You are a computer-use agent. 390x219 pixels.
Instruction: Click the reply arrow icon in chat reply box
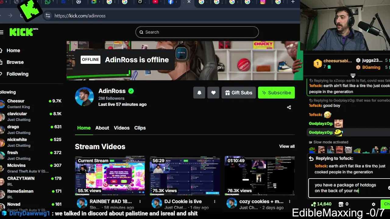(x=311, y=158)
